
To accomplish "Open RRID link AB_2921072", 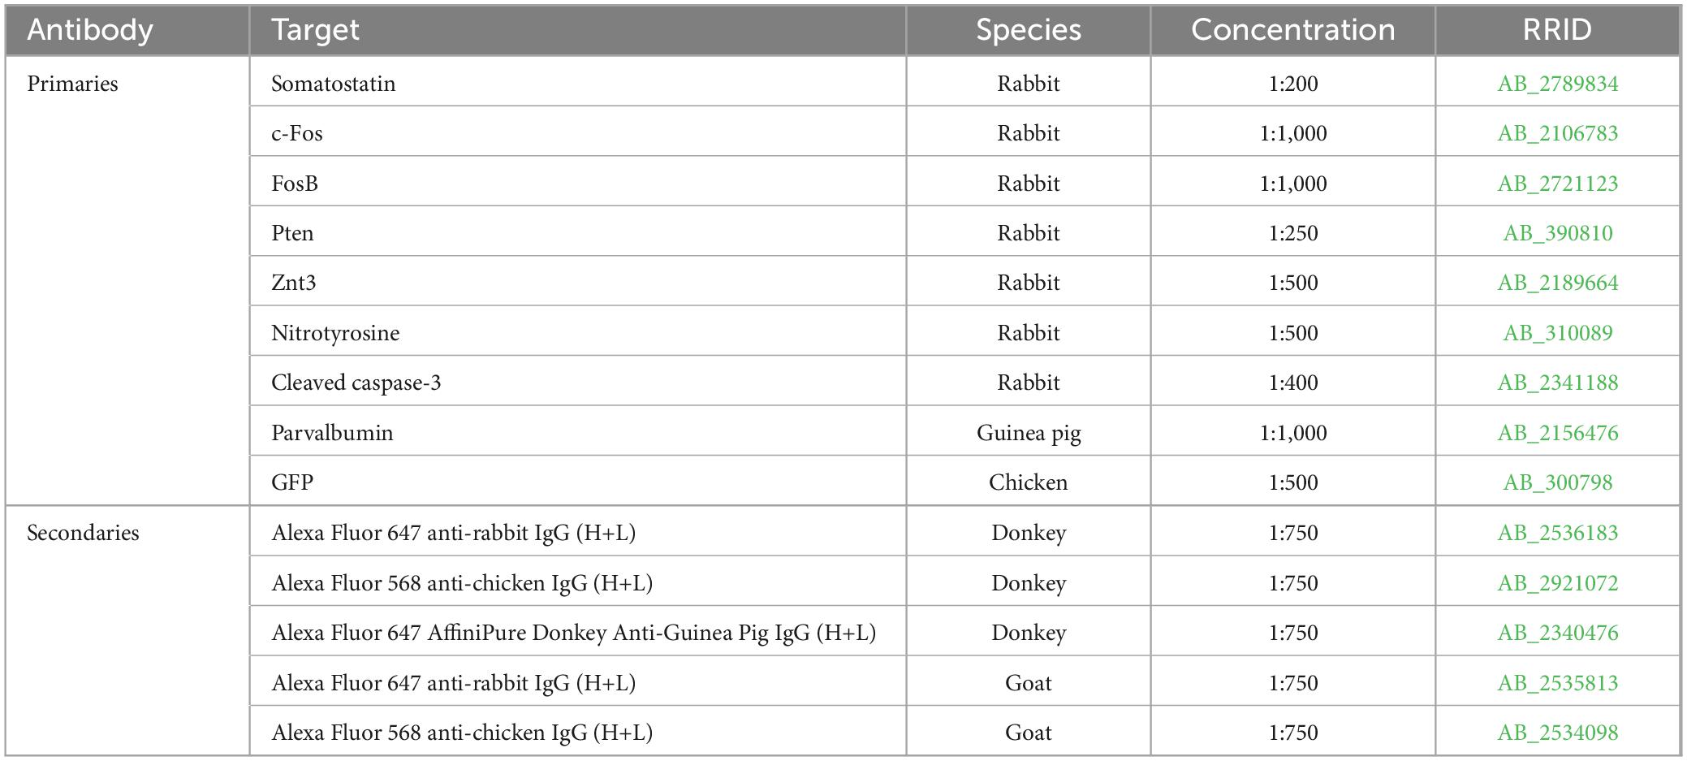I will point(1557,583).
